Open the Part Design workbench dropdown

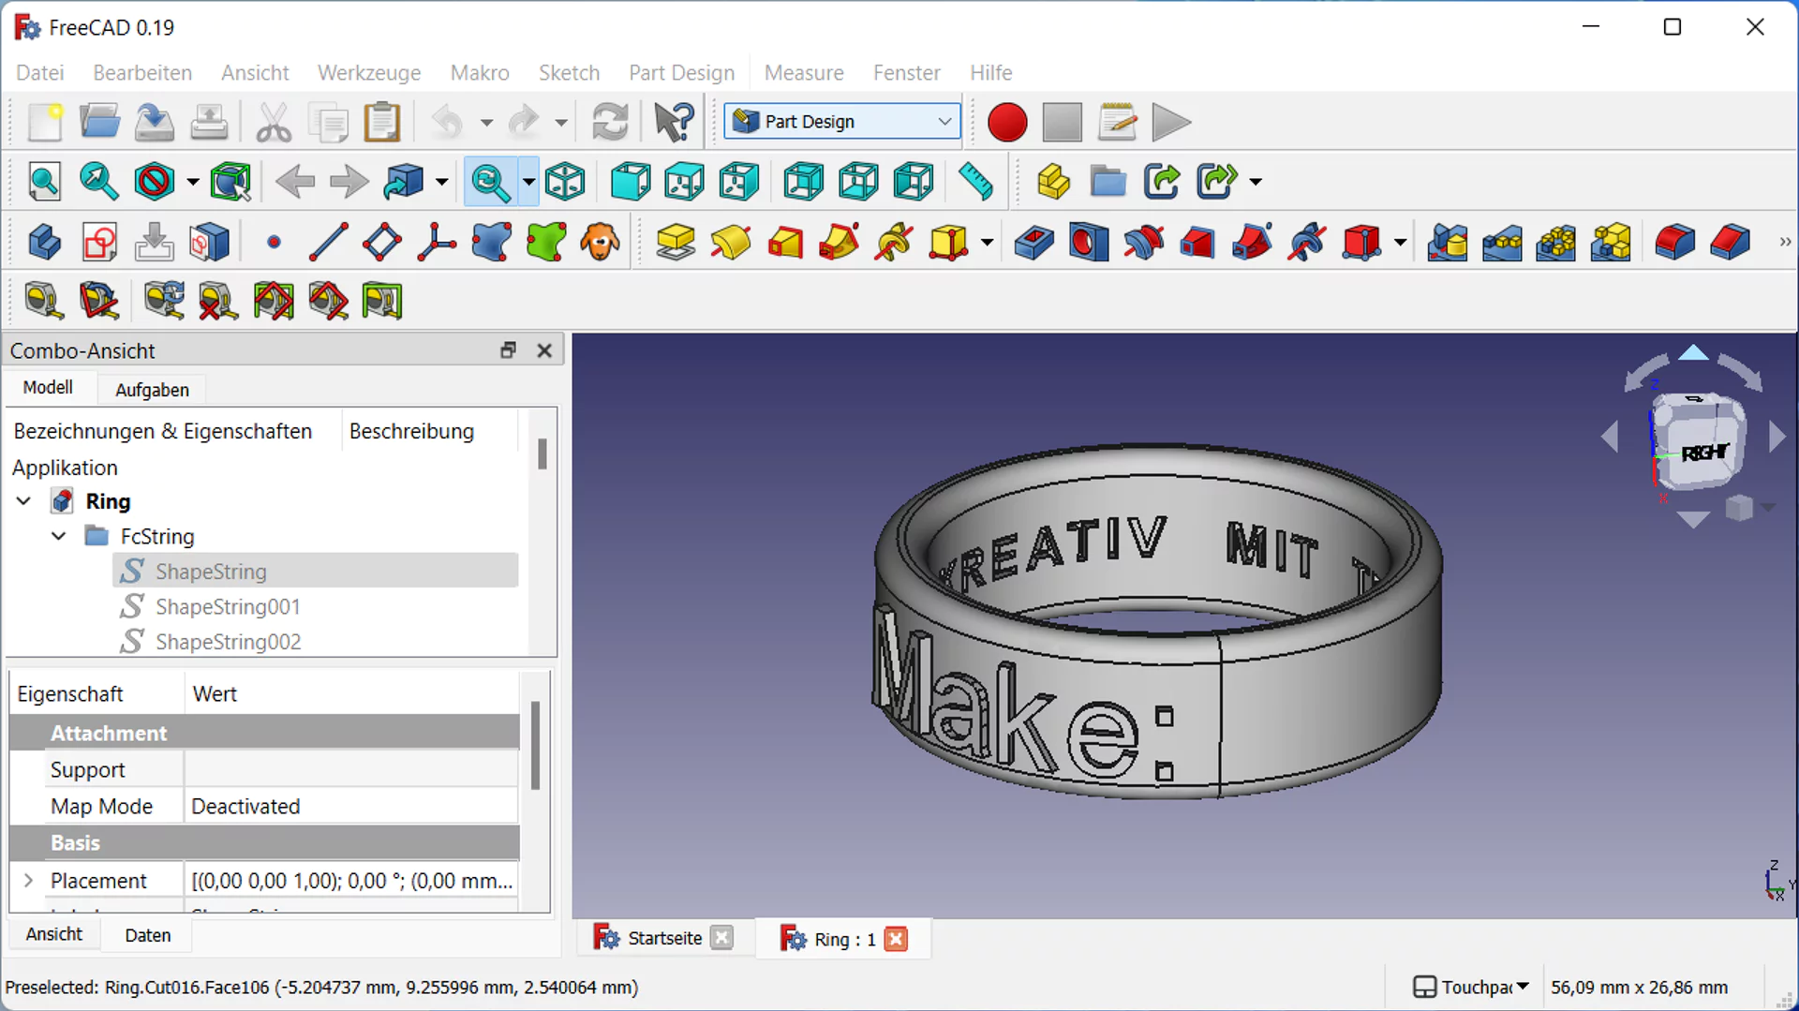tap(842, 122)
